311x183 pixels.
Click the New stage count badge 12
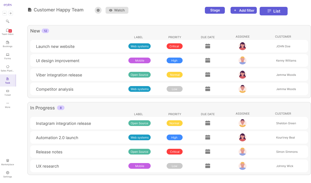tap(45, 31)
